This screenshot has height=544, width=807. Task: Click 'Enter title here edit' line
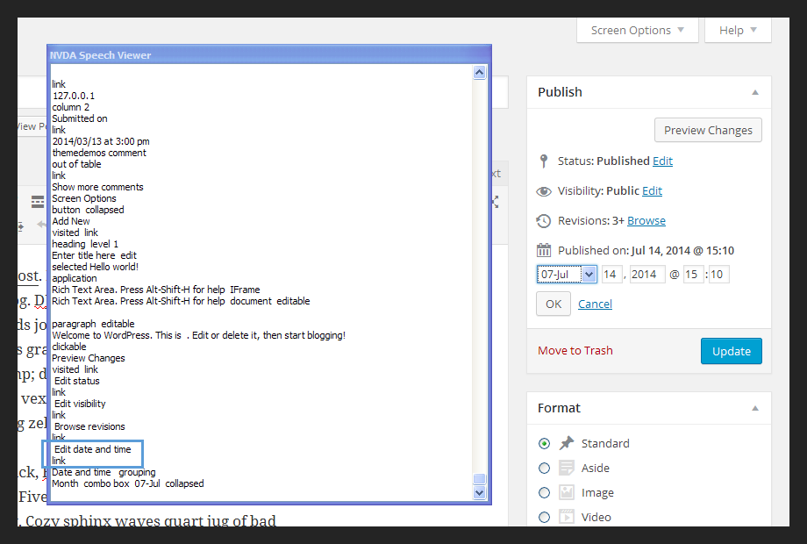click(x=94, y=256)
